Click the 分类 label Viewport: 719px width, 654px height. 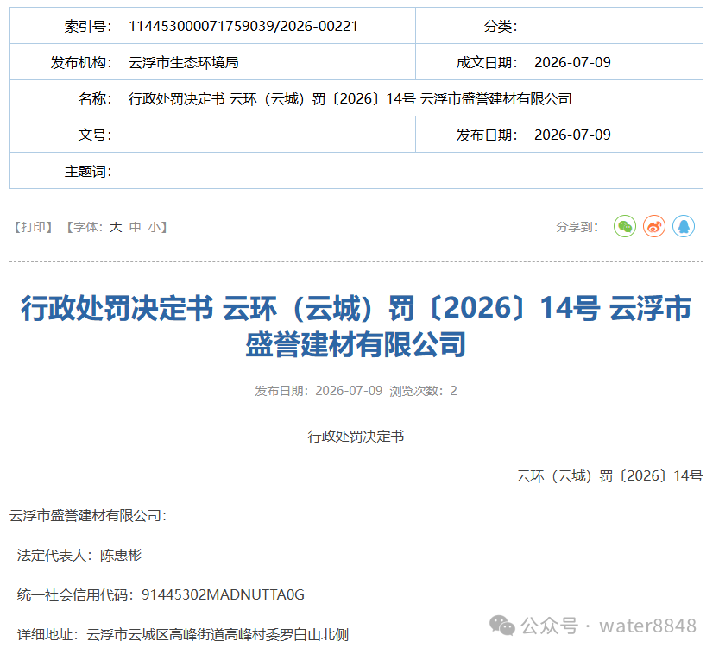501,26
